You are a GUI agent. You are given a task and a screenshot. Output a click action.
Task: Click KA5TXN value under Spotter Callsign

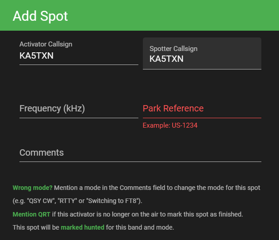pyautogui.click(x=166, y=59)
